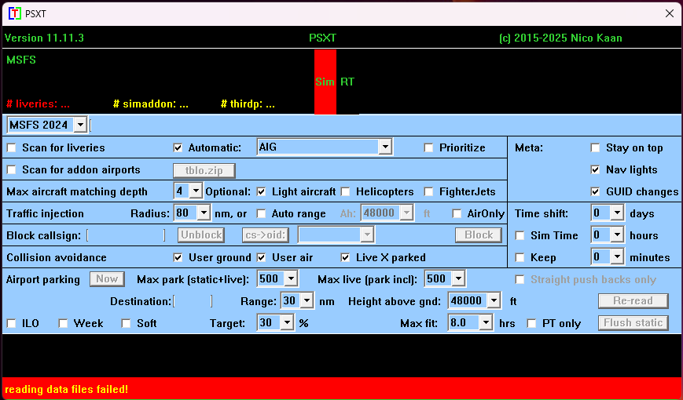The width and height of the screenshot is (683, 400).
Task: Enable Helicopters checkbox
Action: tap(345, 191)
